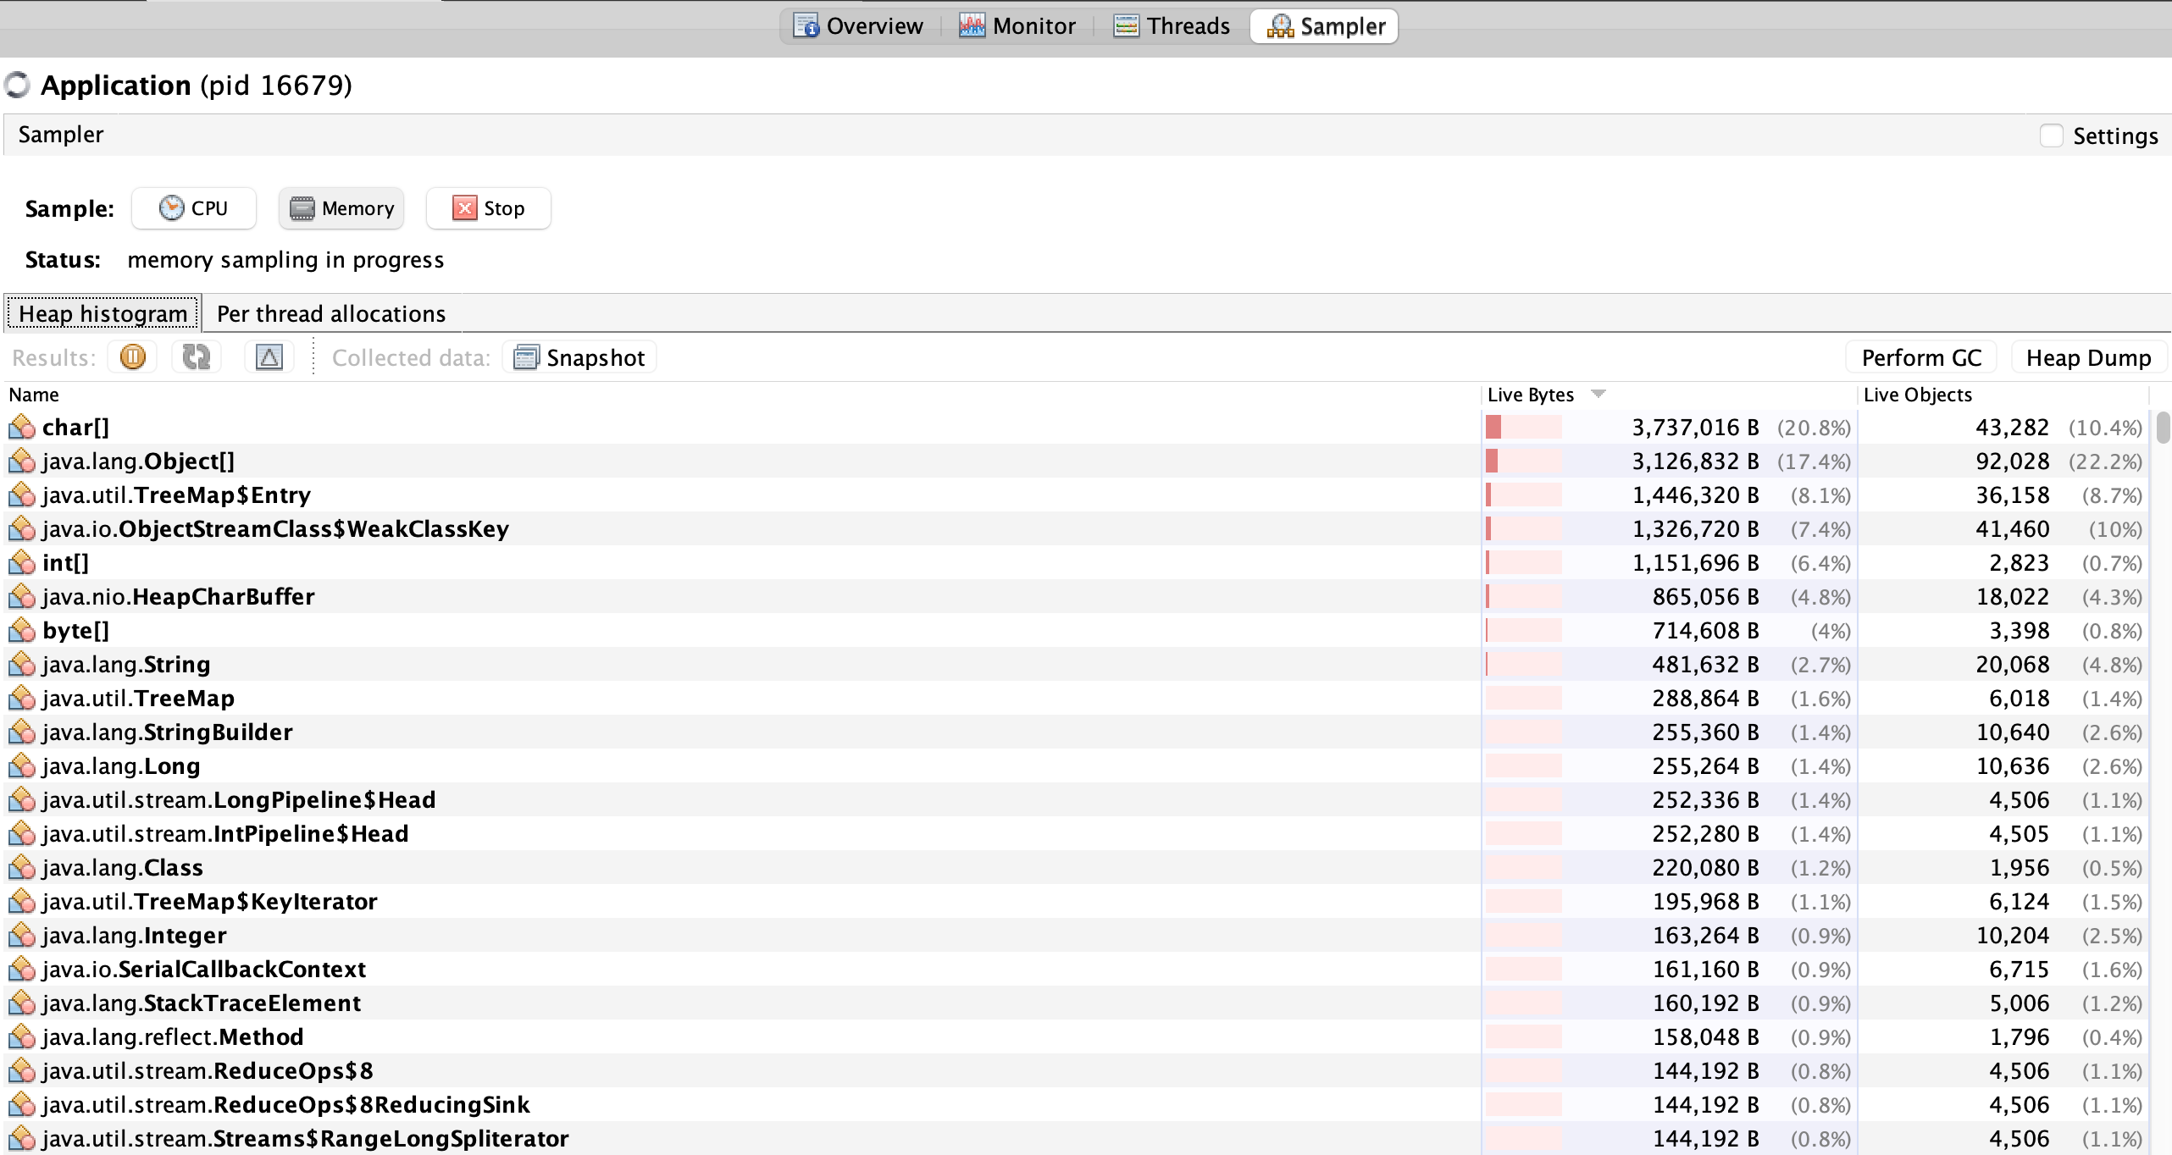The height and width of the screenshot is (1155, 2172).
Task: Take a Snapshot of collected data
Action: click(x=579, y=357)
